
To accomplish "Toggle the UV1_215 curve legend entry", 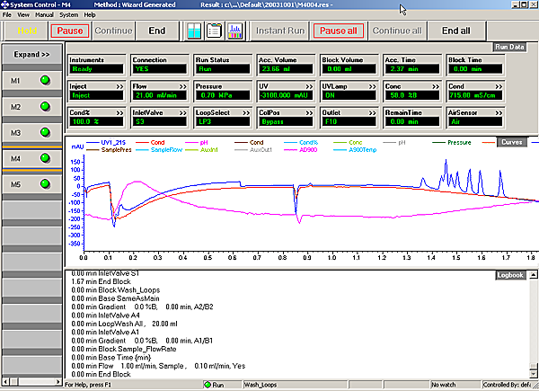I will point(114,141).
